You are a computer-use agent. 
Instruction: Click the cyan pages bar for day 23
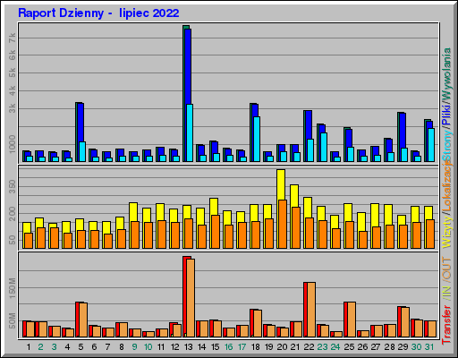324,147
